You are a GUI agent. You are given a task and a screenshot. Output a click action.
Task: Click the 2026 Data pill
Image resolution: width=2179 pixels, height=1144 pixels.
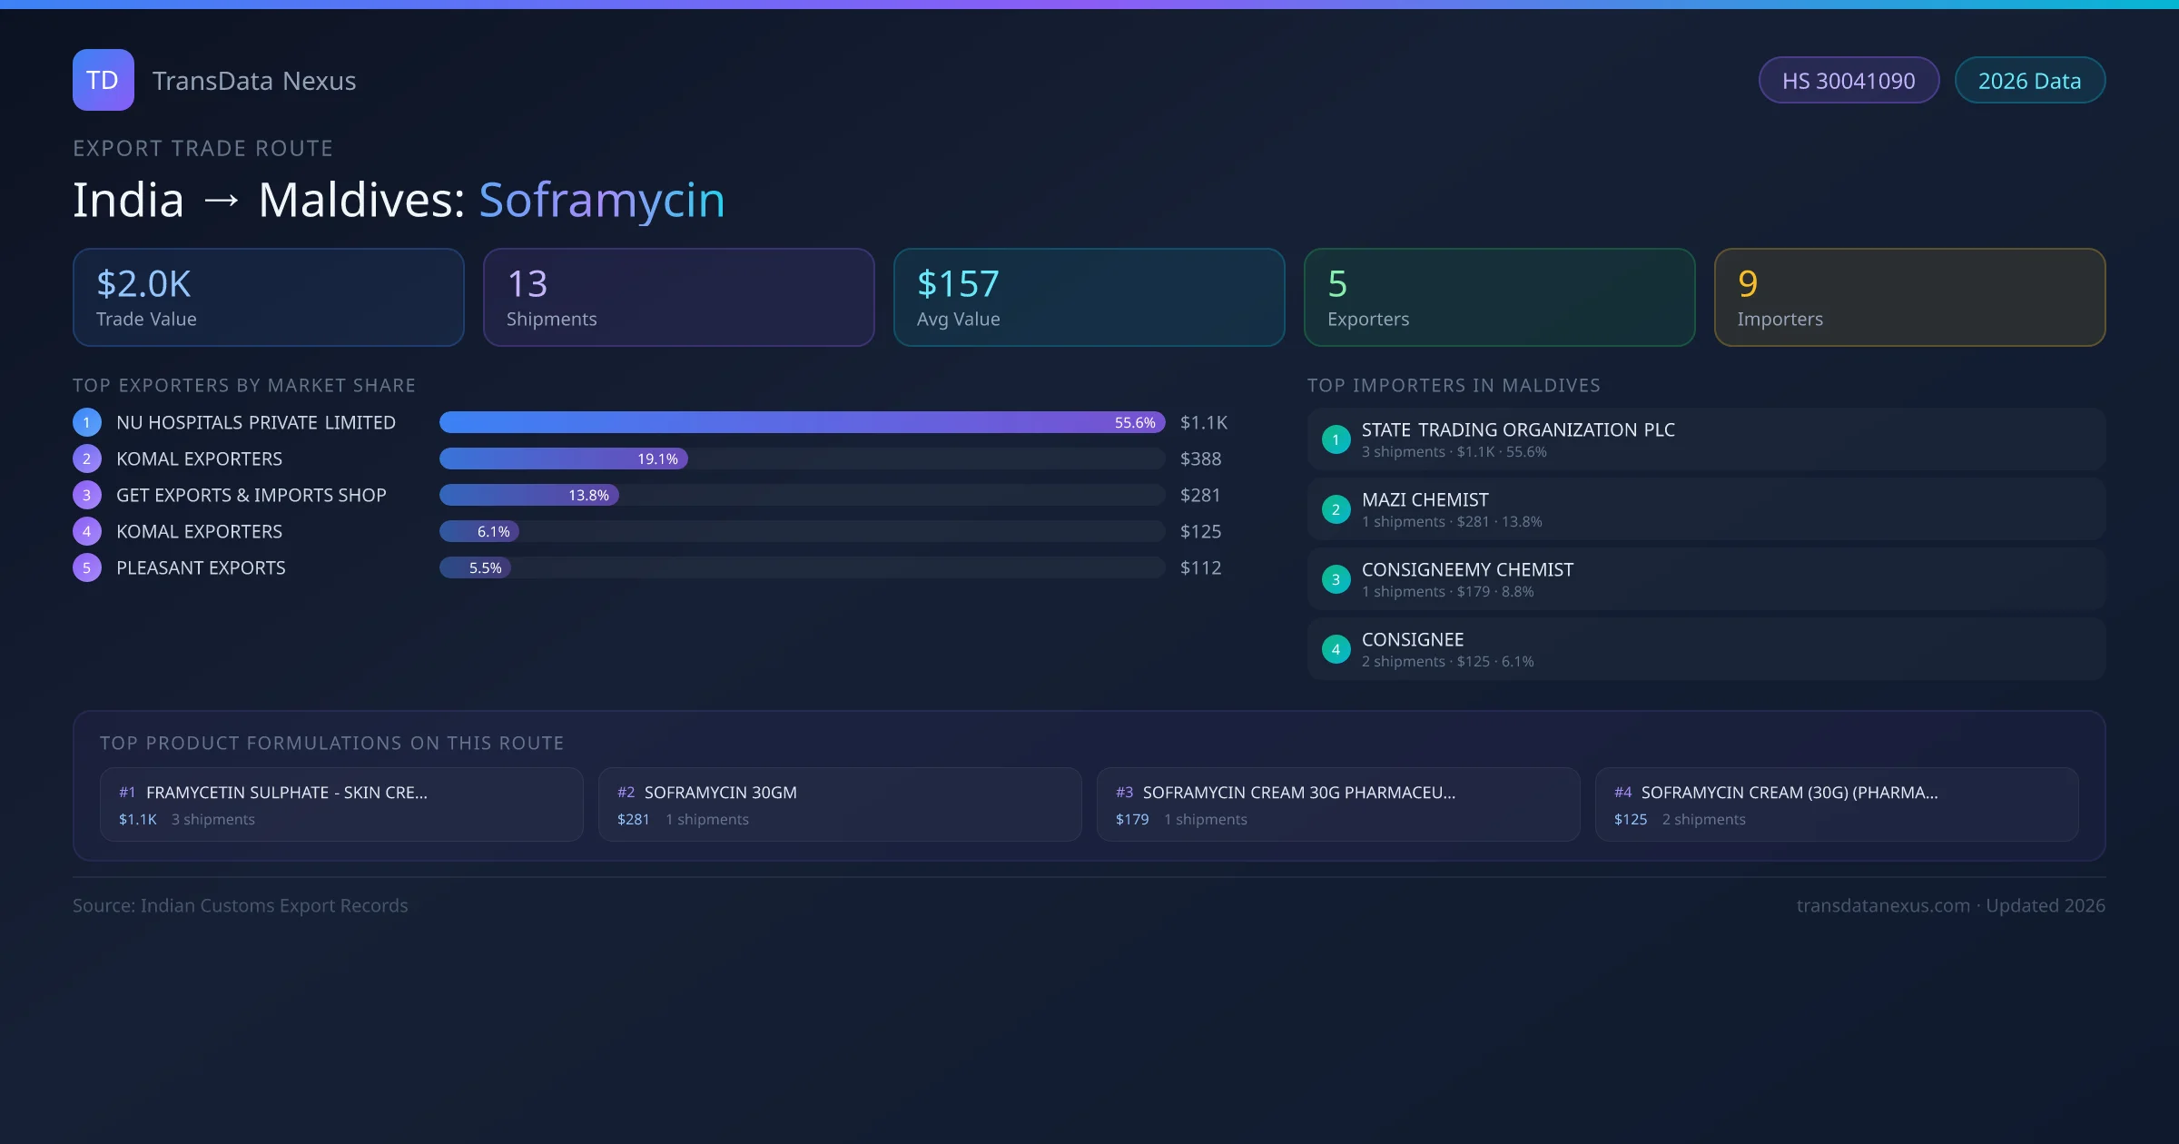2029,81
